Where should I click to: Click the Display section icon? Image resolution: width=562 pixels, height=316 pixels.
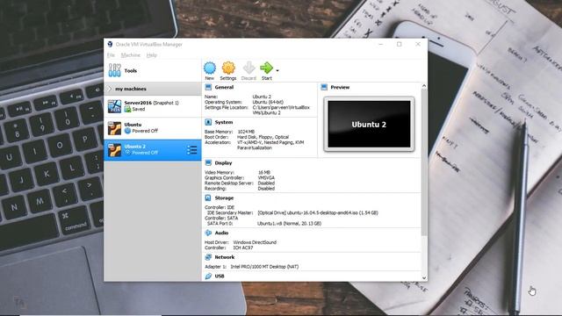(208, 163)
